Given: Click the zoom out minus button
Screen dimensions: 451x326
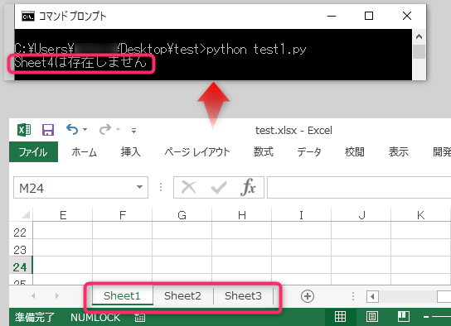Looking at the screenshot, I should (x=426, y=317).
